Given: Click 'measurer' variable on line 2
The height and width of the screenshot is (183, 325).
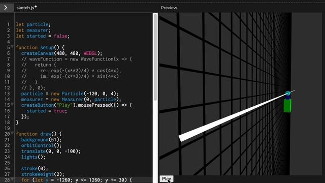Looking at the screenshot, I should pos(37,30).
